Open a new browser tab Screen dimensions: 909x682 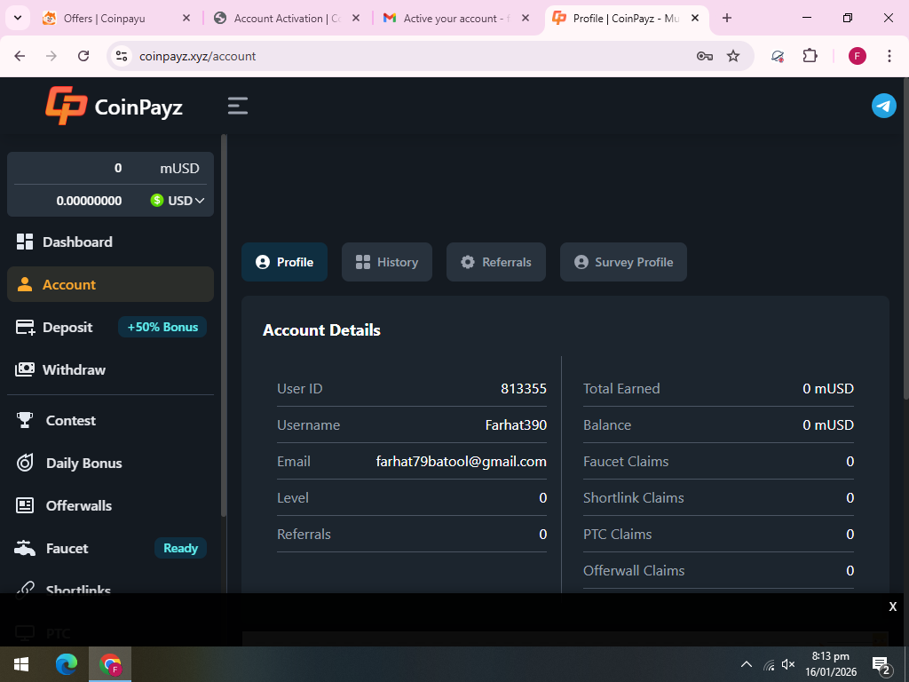tap(727, 18)
